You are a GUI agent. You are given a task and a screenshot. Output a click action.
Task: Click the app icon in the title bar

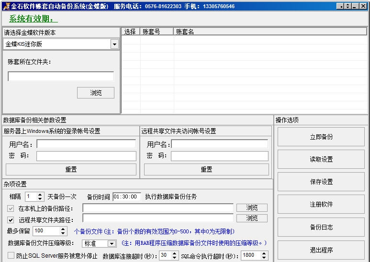pos(6,6)
